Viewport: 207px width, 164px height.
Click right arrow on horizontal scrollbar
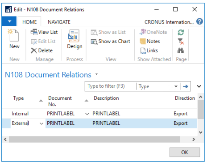pos(194,139)
